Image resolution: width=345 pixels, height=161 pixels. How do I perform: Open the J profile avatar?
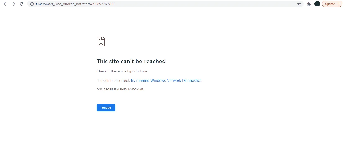coord(317,4)
